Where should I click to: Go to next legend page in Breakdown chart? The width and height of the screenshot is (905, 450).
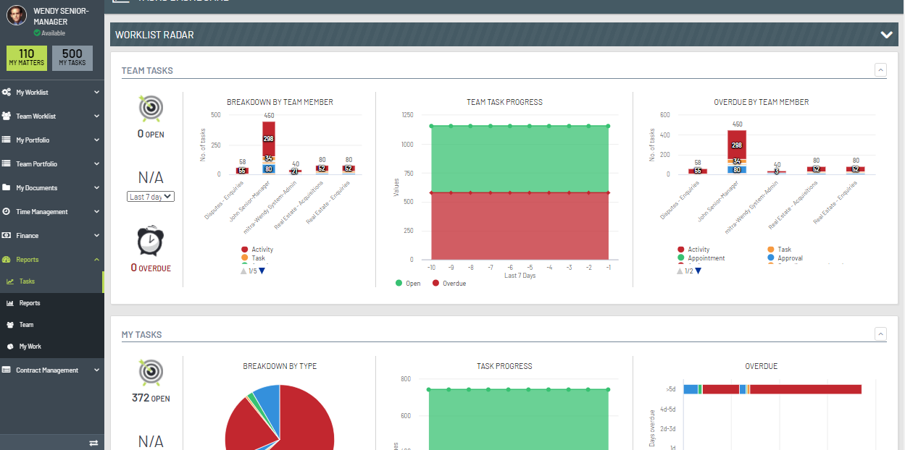pyautogui.click(x=262, y=271)
